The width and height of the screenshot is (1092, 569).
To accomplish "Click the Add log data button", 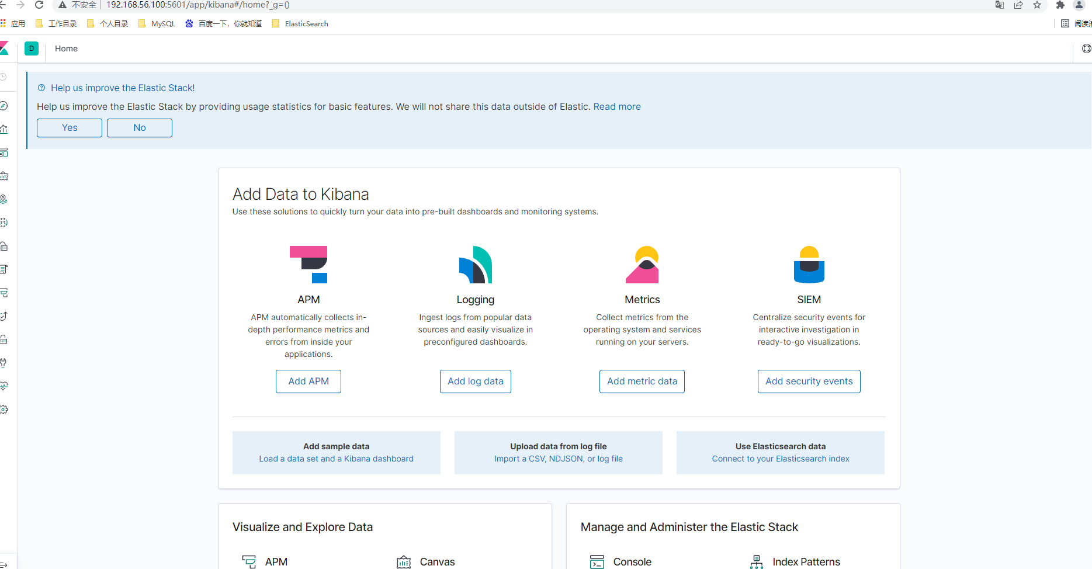I will (475, 381).
